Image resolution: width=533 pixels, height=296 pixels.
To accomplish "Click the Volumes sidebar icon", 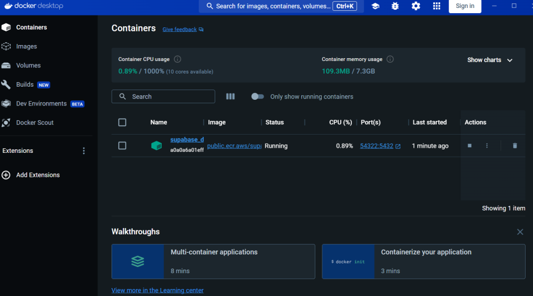I will tap(6, 66).
